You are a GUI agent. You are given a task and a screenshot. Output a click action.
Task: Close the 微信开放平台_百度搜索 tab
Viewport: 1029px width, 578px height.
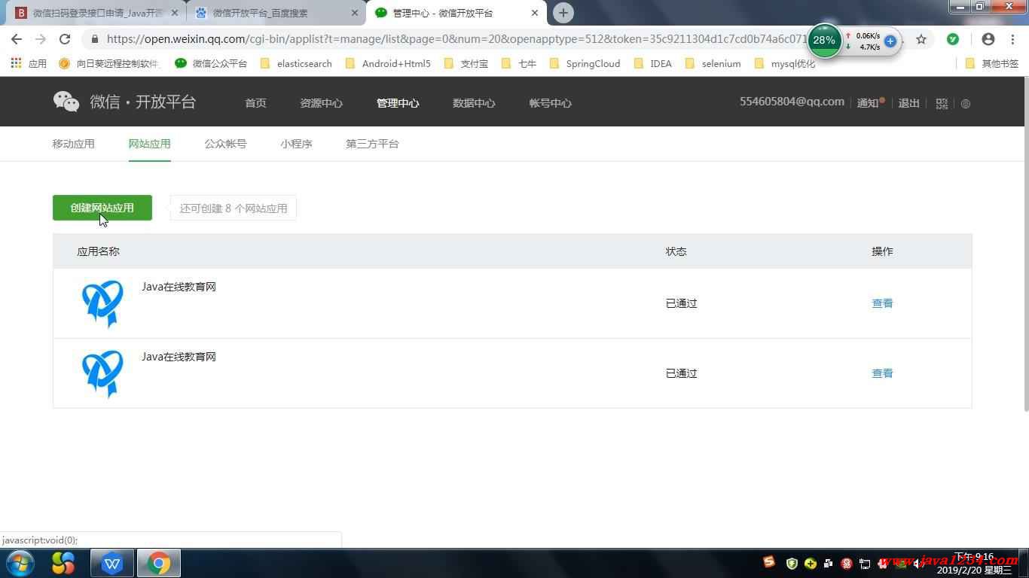355,13
